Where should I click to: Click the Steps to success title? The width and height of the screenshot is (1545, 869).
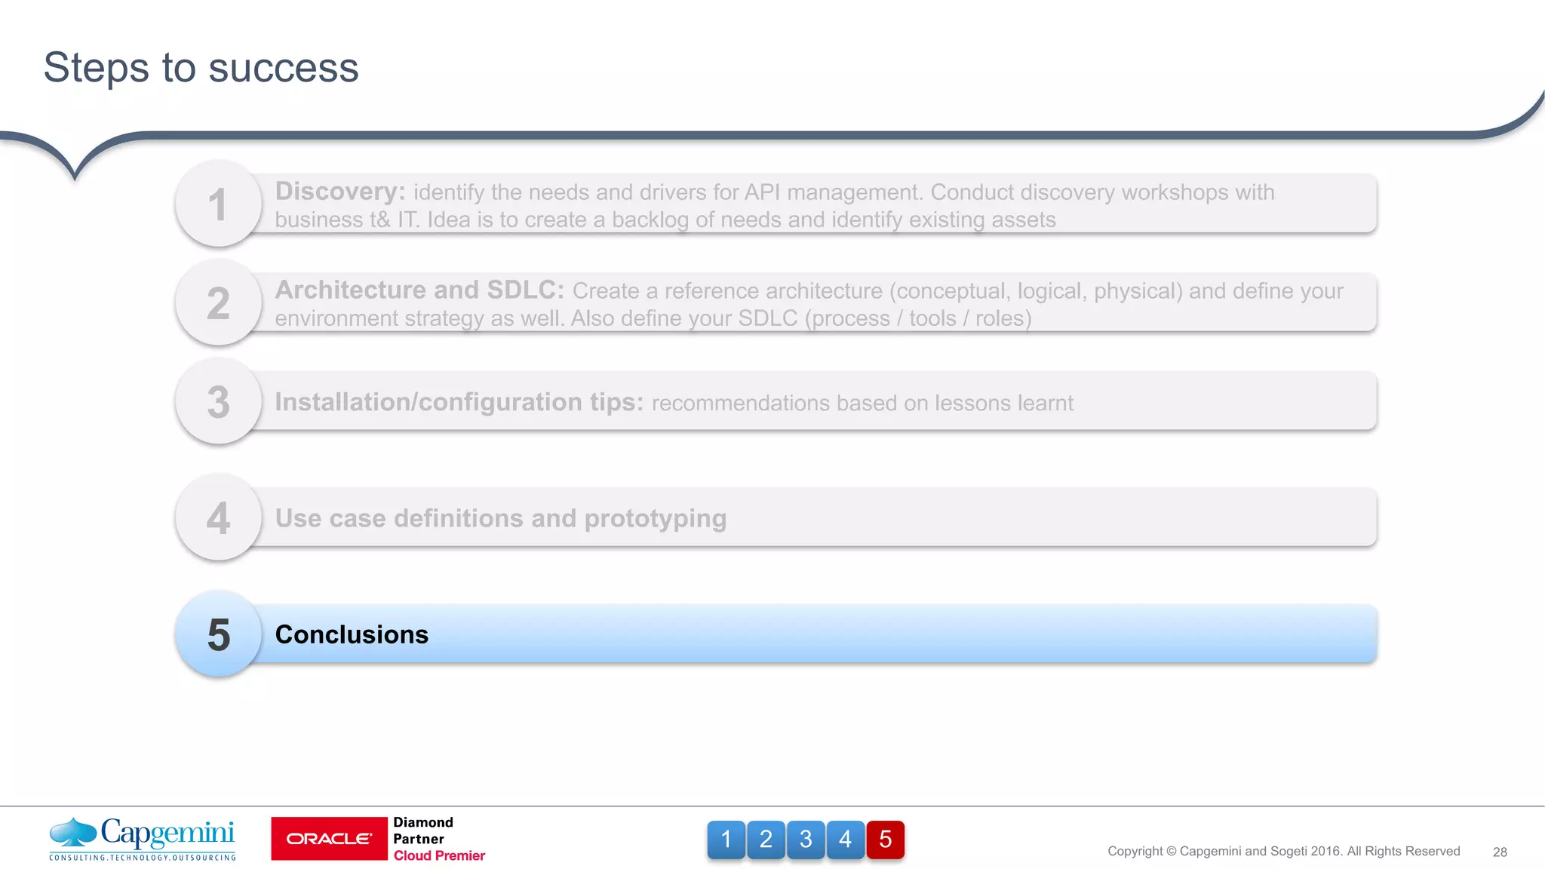click(201, 68)
